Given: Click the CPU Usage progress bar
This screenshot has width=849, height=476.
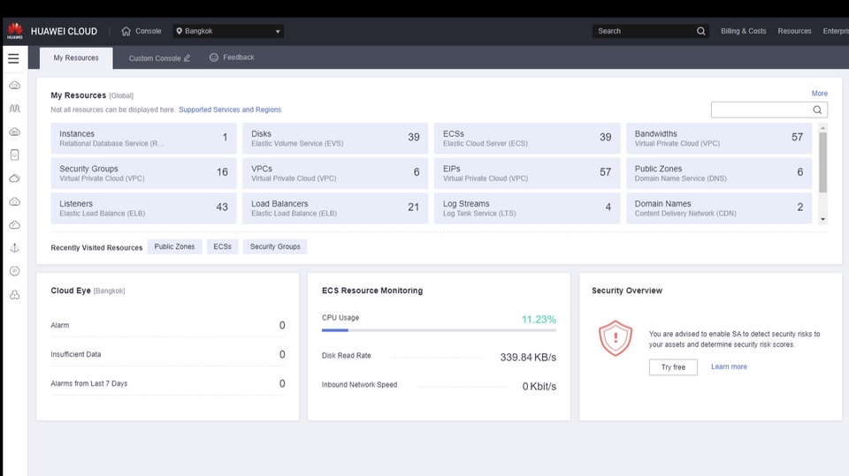Looking at the screenshot, I should pyautogui.click(x=439, y=330).
